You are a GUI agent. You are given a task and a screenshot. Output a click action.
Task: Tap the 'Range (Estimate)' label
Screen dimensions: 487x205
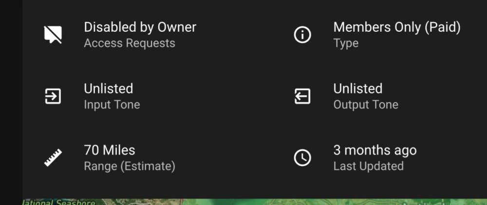tap(129, 166)
